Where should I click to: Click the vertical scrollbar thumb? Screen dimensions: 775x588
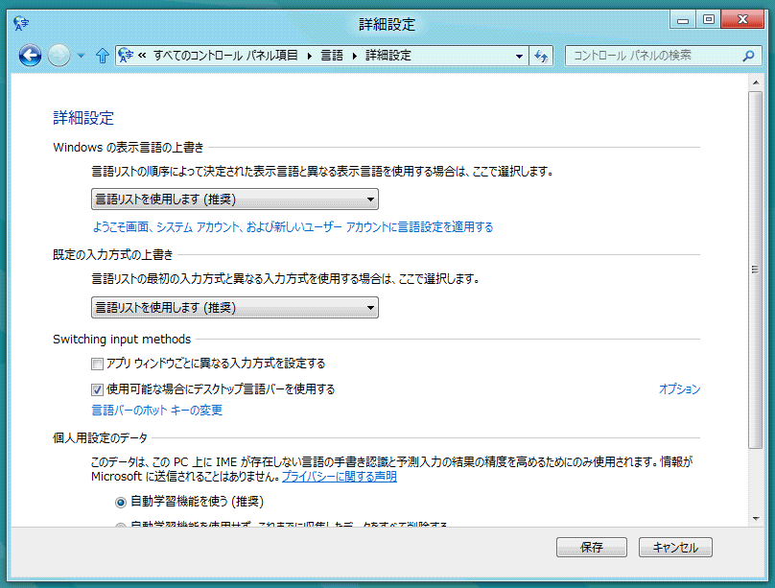[755, 270]
